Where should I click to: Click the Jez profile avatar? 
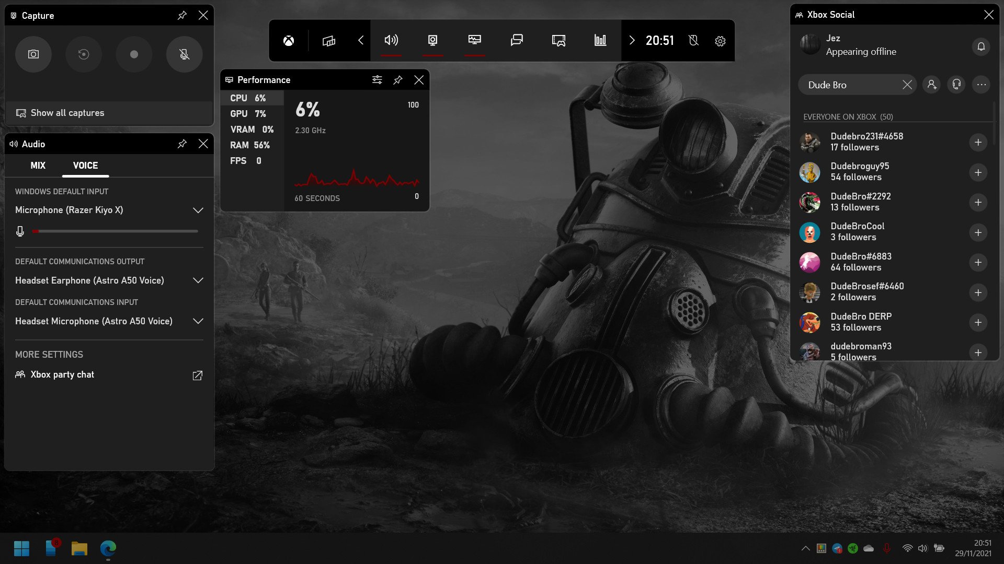810,45
